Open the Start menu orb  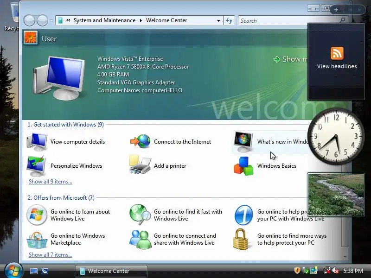[13, 271]
